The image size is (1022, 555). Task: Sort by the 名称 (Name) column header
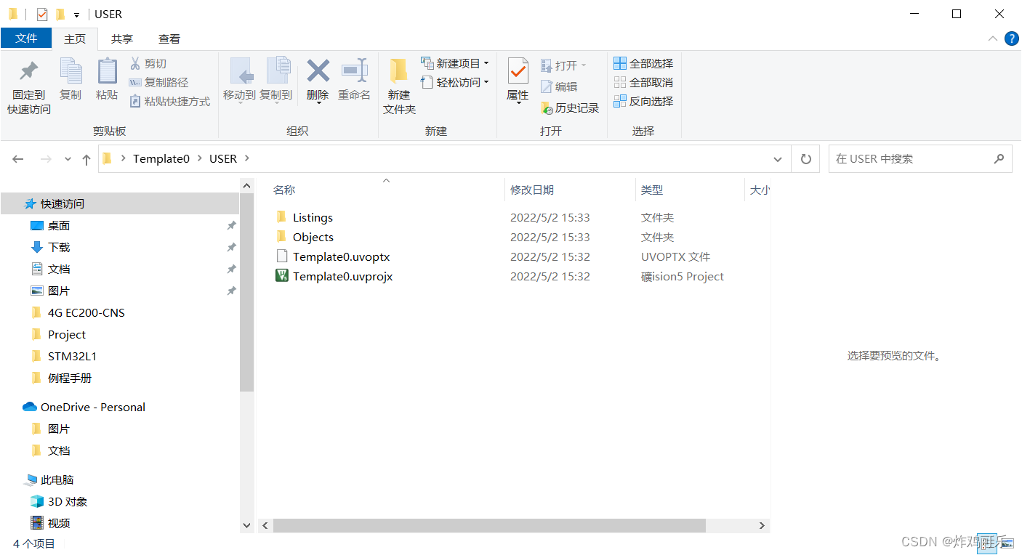pyautogui.click(x=284, y=190)
